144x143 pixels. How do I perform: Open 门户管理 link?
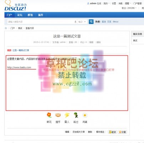(138, 4)
